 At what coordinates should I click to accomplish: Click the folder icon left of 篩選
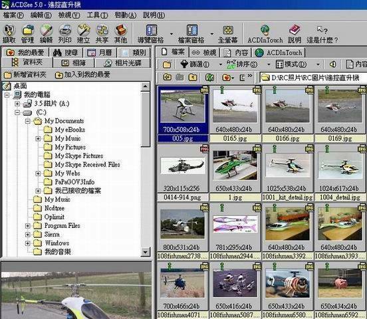click(x=167, y=64)
